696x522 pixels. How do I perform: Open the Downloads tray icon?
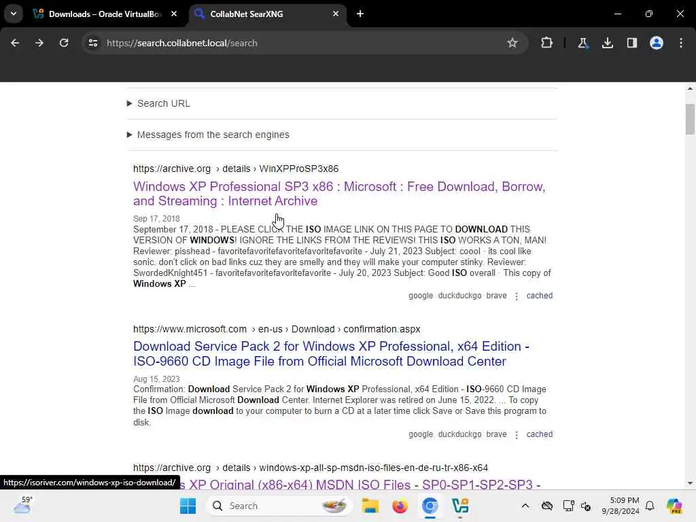point(607,43)
